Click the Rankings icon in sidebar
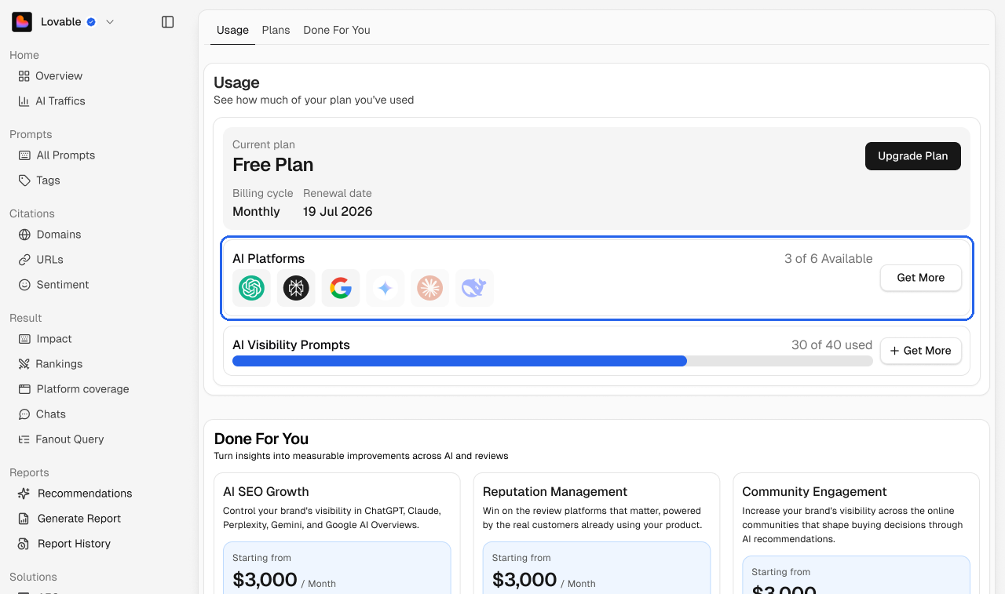Image resolution: width=1005 pixels, height=594 pixels. click(24, 364)
